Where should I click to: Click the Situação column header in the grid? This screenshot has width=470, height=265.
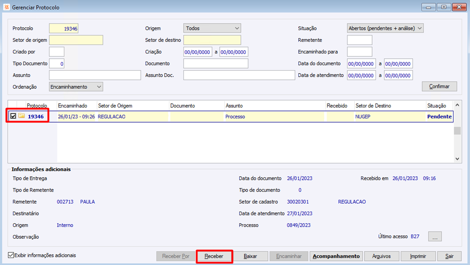coord(437,106)
